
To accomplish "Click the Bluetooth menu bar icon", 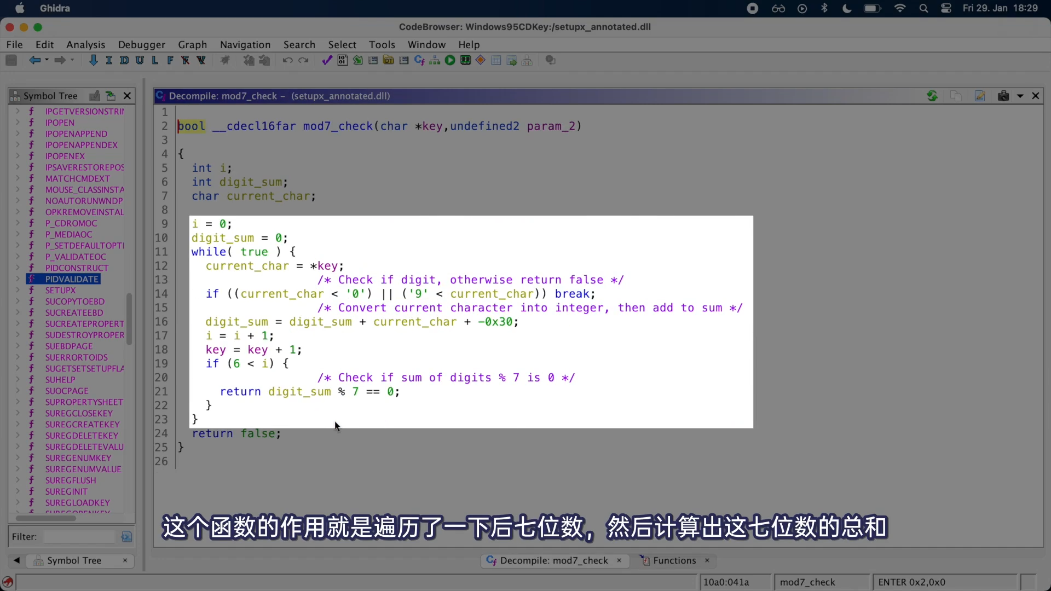I will pyautogui.click(x=824, y=8).
